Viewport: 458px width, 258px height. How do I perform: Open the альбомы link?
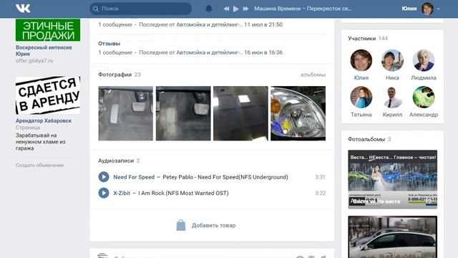point(313,75)
